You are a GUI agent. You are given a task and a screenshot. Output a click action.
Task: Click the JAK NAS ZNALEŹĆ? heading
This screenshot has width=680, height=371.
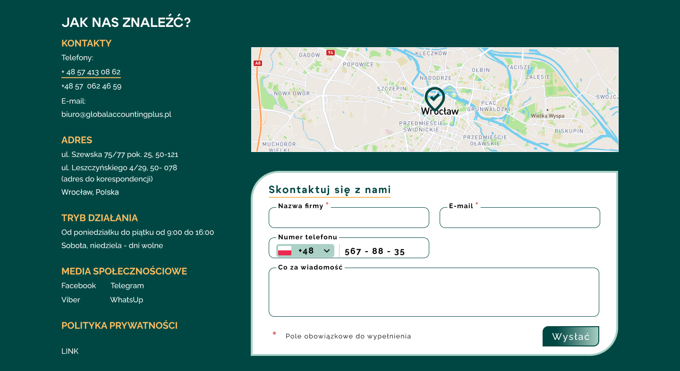(126, 22)
